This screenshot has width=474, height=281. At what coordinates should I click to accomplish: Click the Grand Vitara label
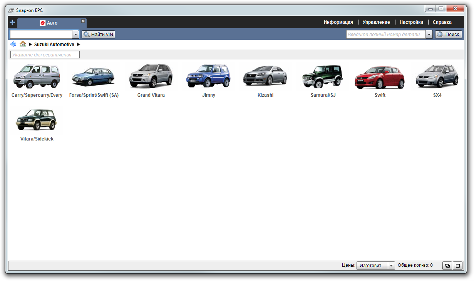point(151,95)
